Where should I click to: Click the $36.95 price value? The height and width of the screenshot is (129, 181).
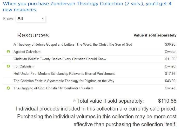coord(170,44)
